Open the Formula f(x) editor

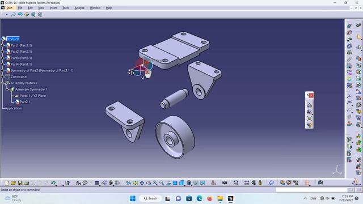click(78, 183)
